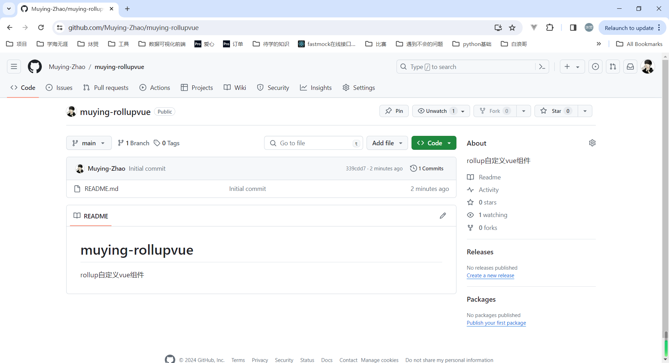Open the Projects tab
The height and width of the screenshot is (363, 669).
[197, 88]
